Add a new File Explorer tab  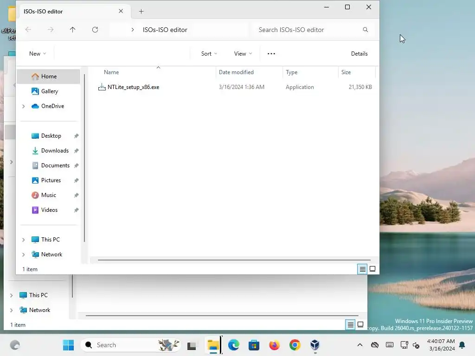(141, 12)
